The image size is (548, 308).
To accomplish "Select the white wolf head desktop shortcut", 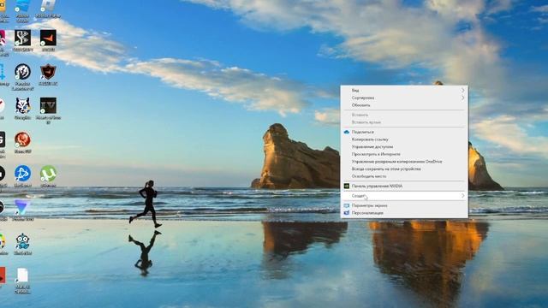I will tap(23, 106).
